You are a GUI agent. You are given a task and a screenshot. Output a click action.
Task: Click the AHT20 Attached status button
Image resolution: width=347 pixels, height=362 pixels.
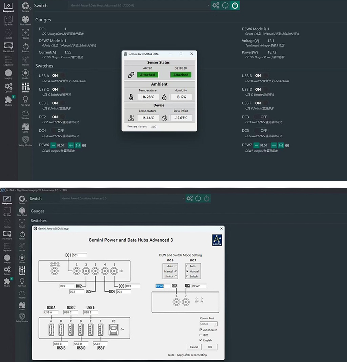147,75
